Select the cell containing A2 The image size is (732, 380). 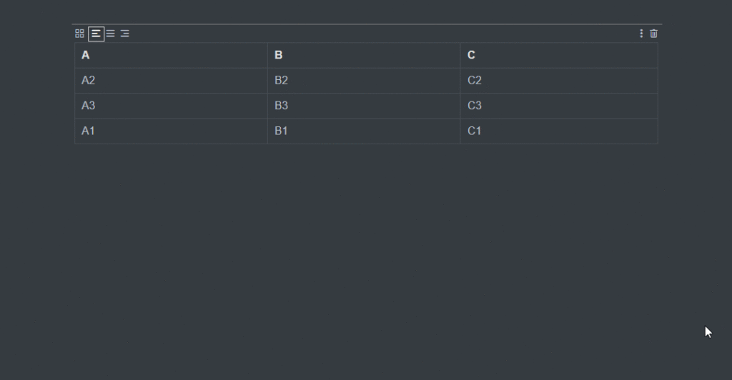pyautogui.click(x=171, y=81)
